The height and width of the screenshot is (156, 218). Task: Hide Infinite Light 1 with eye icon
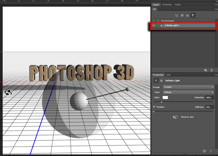click(154, 25)
